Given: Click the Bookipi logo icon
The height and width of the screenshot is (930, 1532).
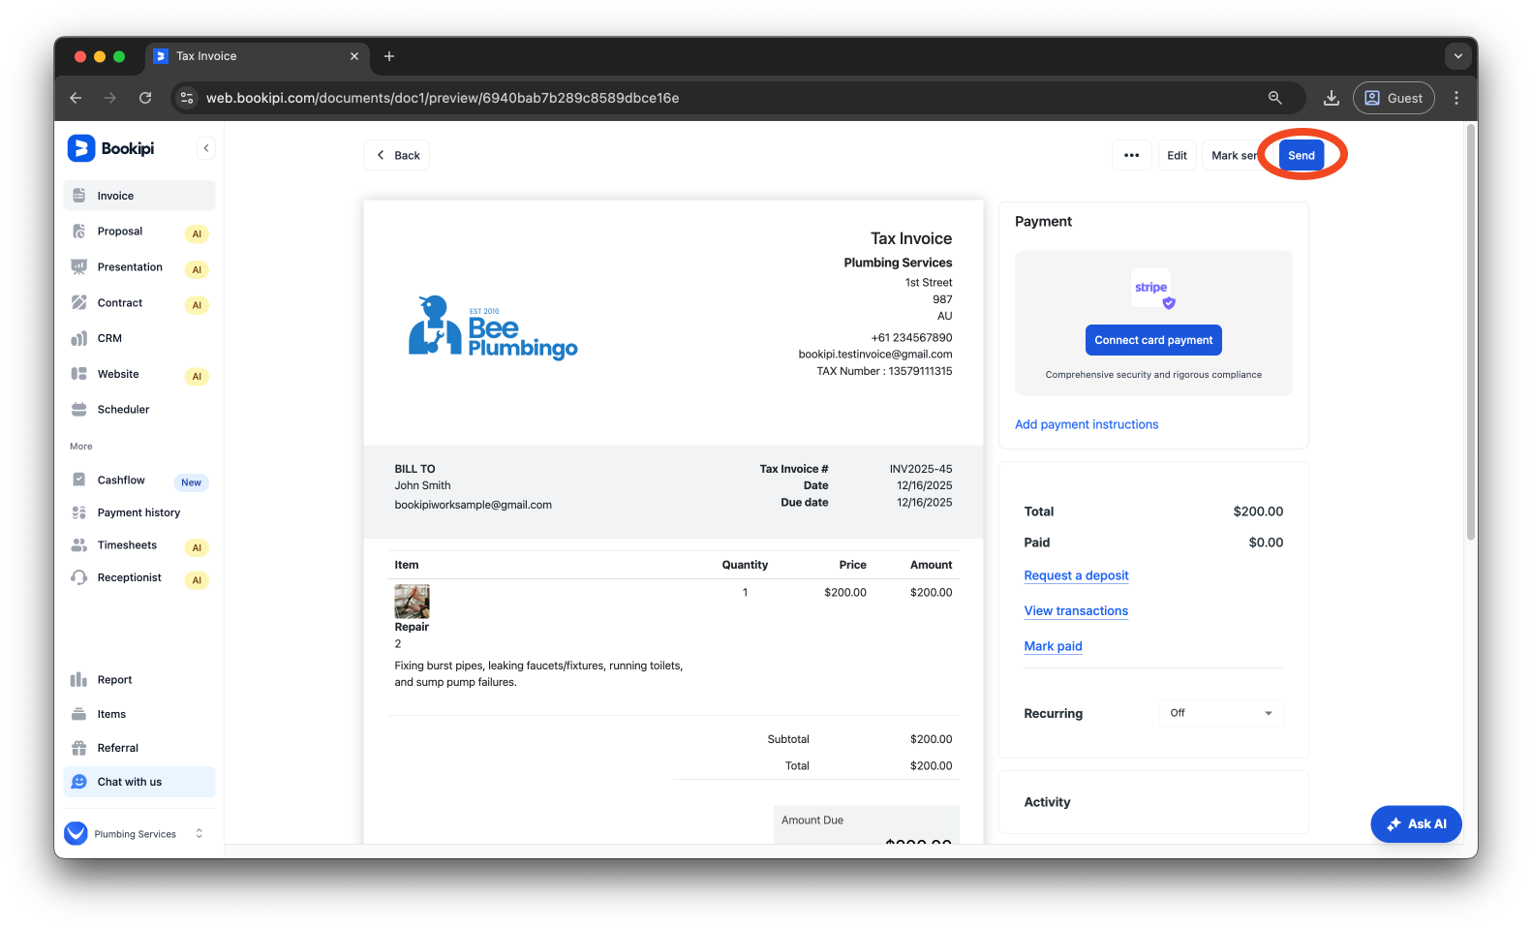Looking at the screenshot, I should pyautogui.click(x=80, y=148).
